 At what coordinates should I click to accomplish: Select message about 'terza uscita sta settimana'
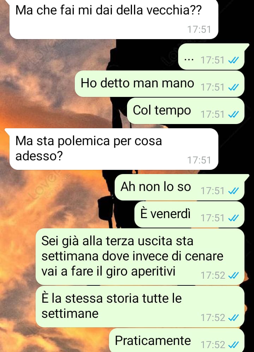[x=140, y=257]
